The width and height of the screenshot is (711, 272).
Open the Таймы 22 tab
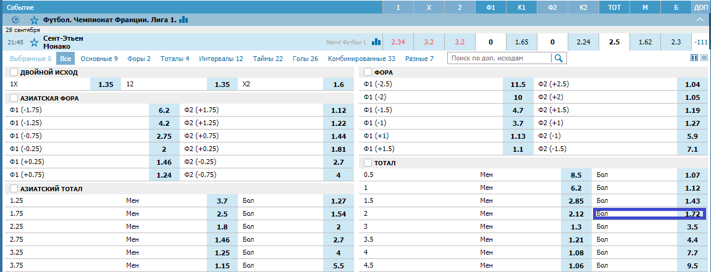[x=268, y=59]
